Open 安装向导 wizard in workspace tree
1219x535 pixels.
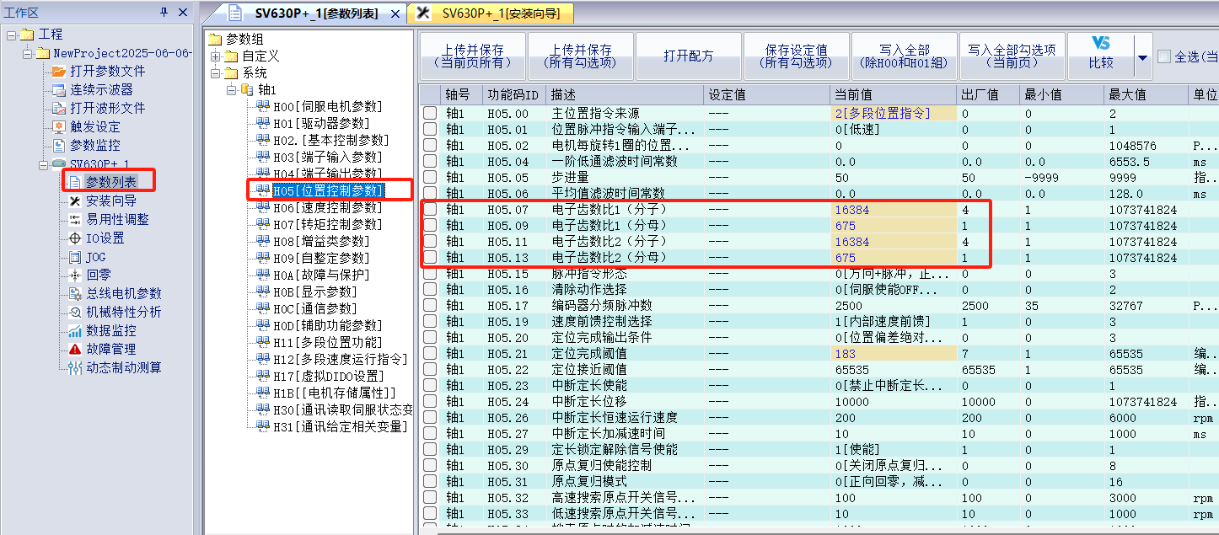click(76, 201)
